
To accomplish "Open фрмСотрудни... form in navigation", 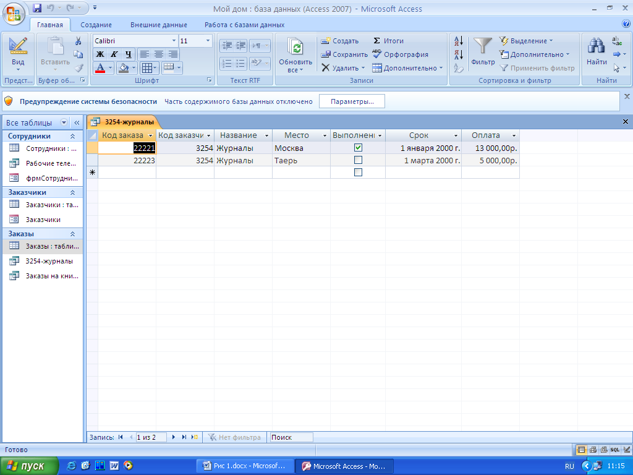I will (x=43, y=178).
